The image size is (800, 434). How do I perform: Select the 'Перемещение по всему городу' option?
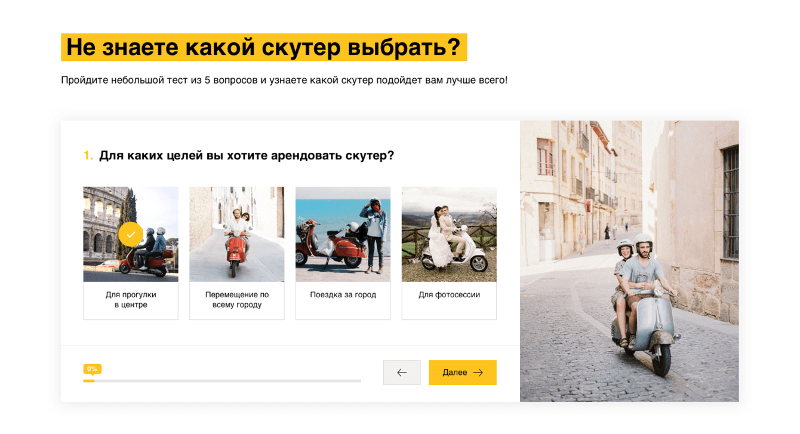(x=237, y=253)
